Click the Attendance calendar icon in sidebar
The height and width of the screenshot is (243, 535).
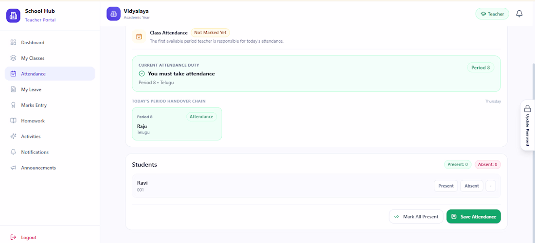click(x=13, y=73)
